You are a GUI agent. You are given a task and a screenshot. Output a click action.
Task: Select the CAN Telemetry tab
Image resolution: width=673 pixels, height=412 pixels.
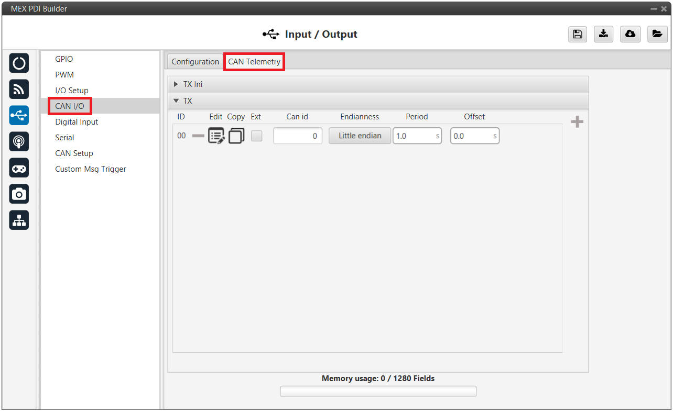(254, 62)
